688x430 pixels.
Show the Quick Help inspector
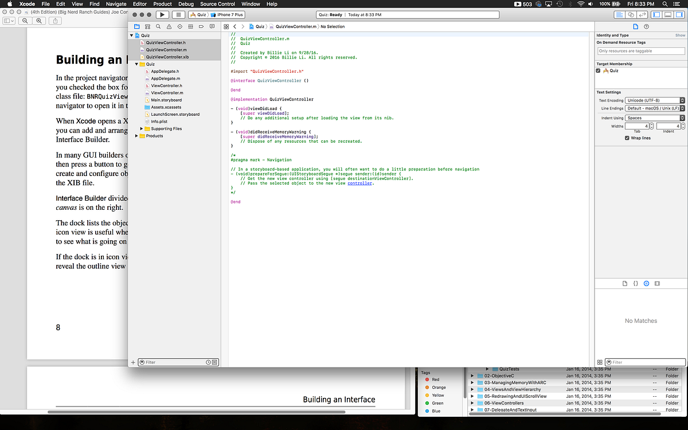(x=647, y=26)
